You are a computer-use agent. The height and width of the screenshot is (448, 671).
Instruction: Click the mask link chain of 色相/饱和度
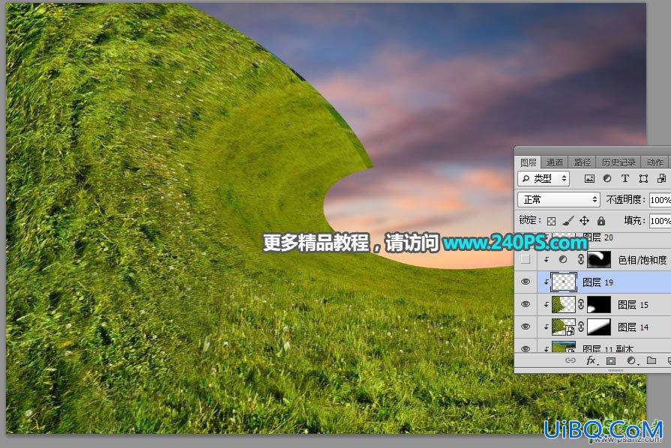[581, 259]
